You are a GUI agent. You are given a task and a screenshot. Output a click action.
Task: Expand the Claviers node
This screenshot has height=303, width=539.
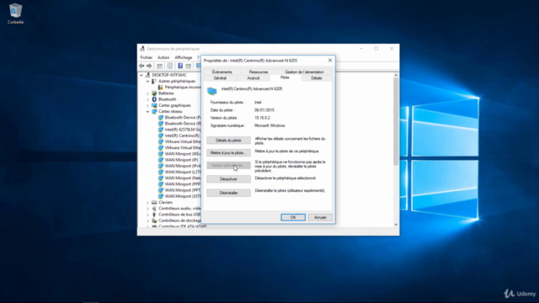tap(147, 202)
